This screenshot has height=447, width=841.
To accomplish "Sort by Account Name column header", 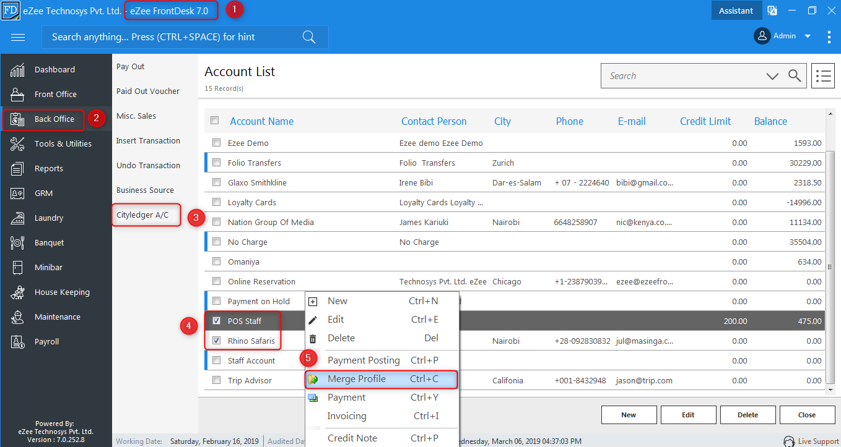I will click(261, 121).
